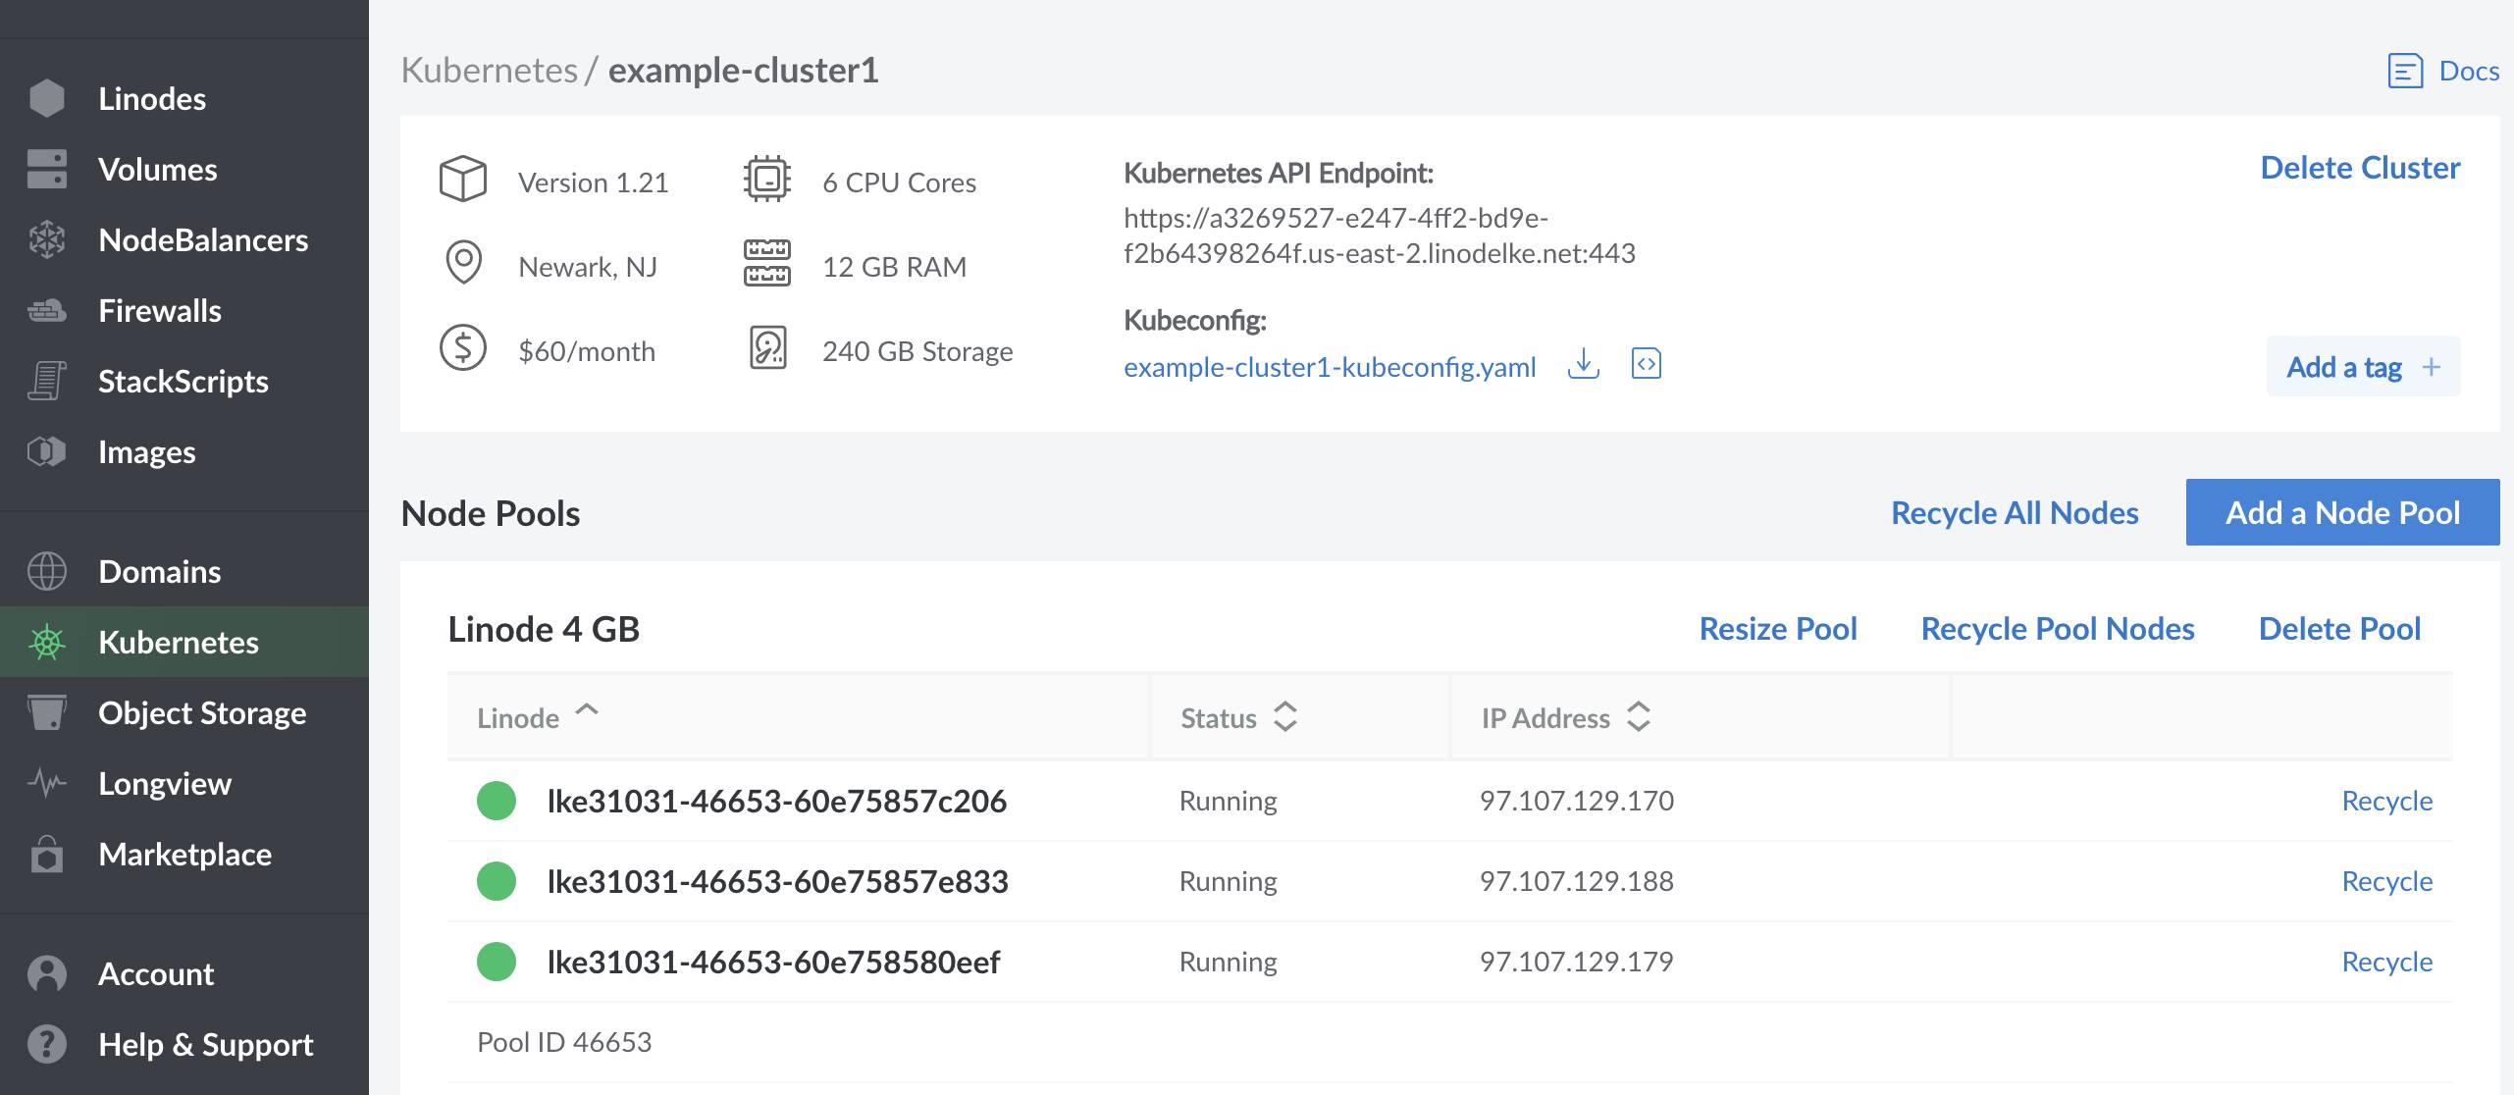Open Help & Support
The image size is (2514, 1095).
(45, 1044)
